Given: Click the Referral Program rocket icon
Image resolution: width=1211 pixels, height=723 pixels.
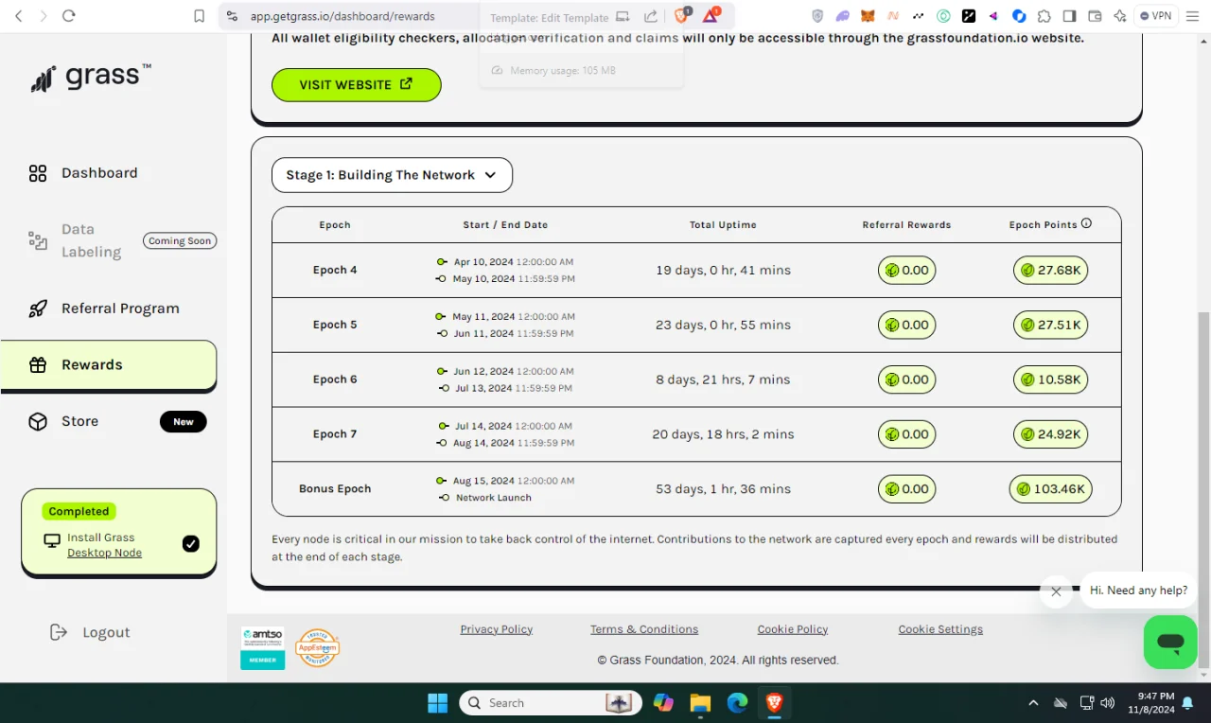Looking at the screenshot, I should (x=38, y=309).
